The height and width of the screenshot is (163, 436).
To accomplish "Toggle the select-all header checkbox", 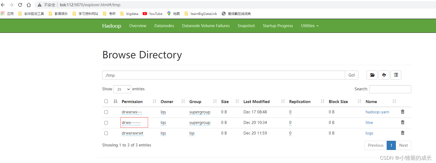I will pyautogui.click(x=106, y=101).
